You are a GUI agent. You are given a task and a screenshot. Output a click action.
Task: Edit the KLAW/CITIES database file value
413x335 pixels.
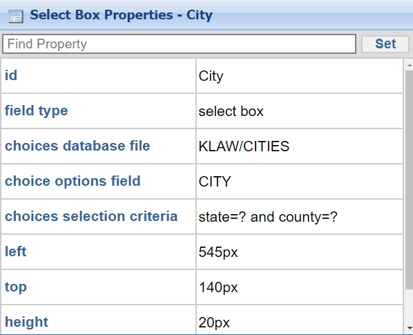pyautogui.click(x=300, y=146)
